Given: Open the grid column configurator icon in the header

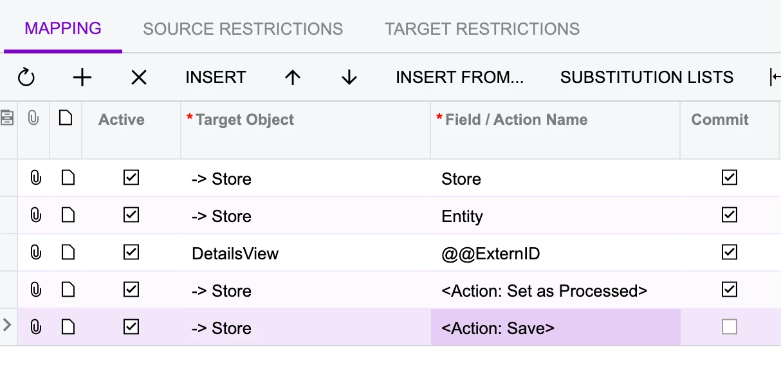Looking at the screenshot, I should [x=8, y=119].
